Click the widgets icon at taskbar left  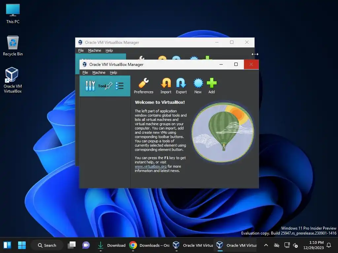(x=7, y=245)
